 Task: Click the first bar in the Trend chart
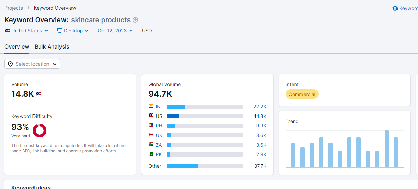click(x=293, y=155)
